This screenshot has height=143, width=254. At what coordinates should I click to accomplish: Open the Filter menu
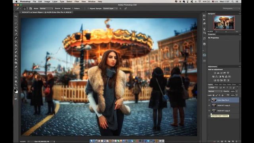pos(77,2)
